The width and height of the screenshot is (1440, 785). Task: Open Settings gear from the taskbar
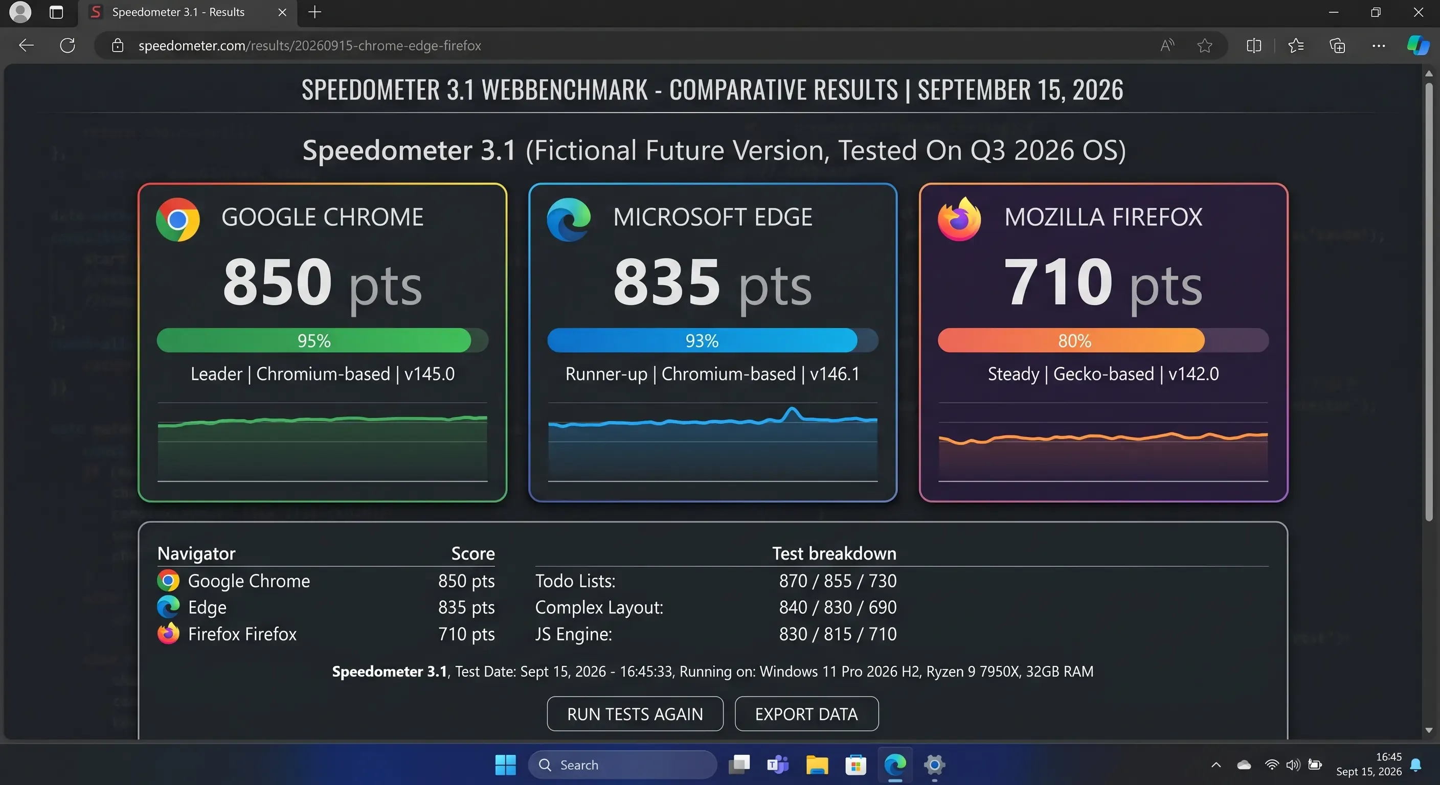pos(934,765)
